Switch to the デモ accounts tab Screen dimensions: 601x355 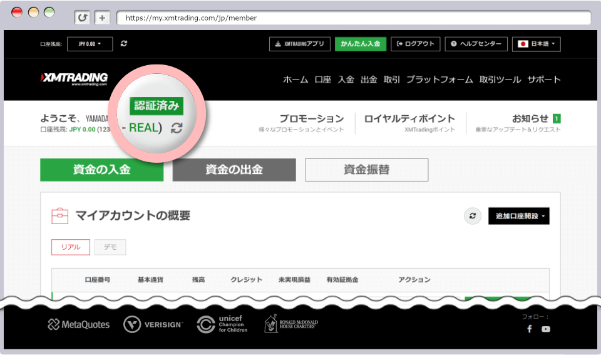tap(110, 247)
